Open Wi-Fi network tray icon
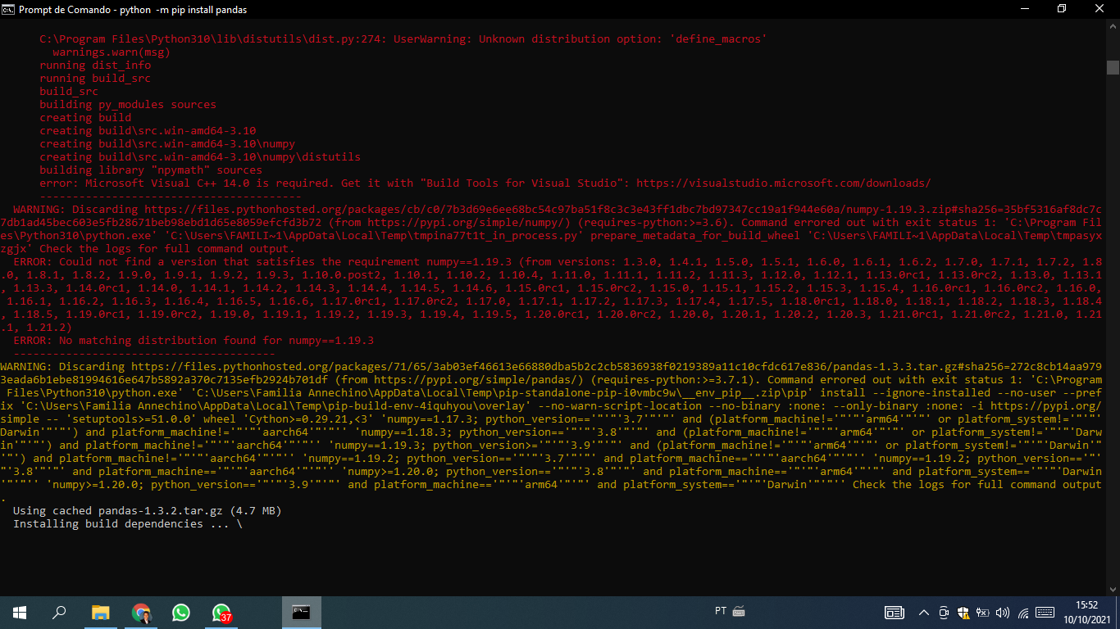 (x=1023, y=612)
